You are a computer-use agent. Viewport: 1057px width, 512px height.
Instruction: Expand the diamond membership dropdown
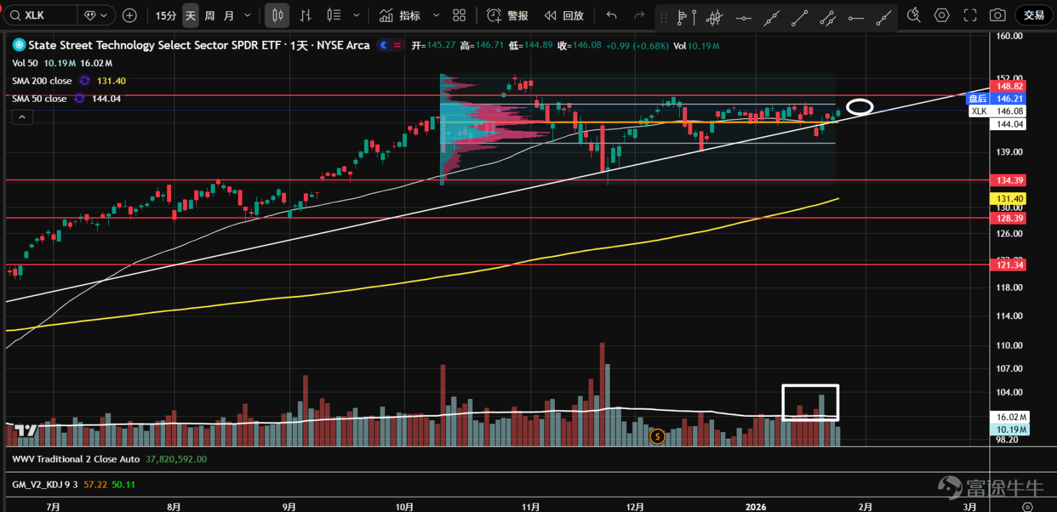[x=96, y=15]
